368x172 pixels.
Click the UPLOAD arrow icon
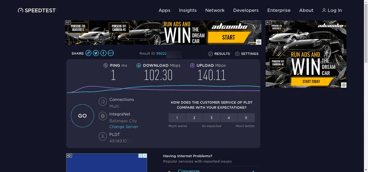pos(192,65)
